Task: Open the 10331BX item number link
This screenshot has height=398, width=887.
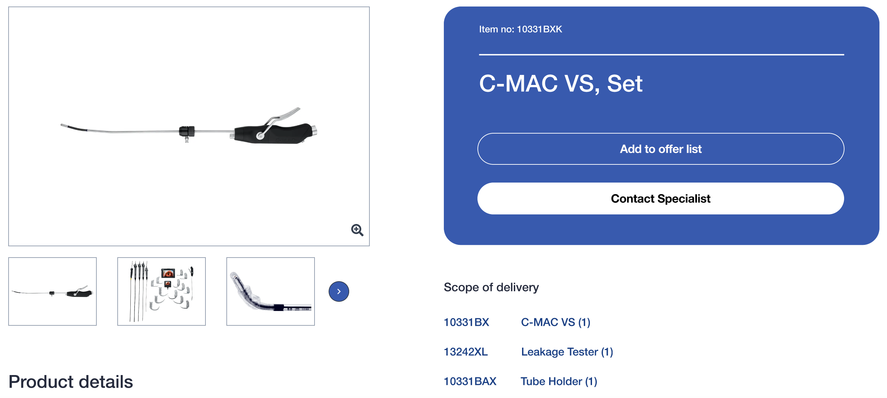Action: tap(466, 322)
